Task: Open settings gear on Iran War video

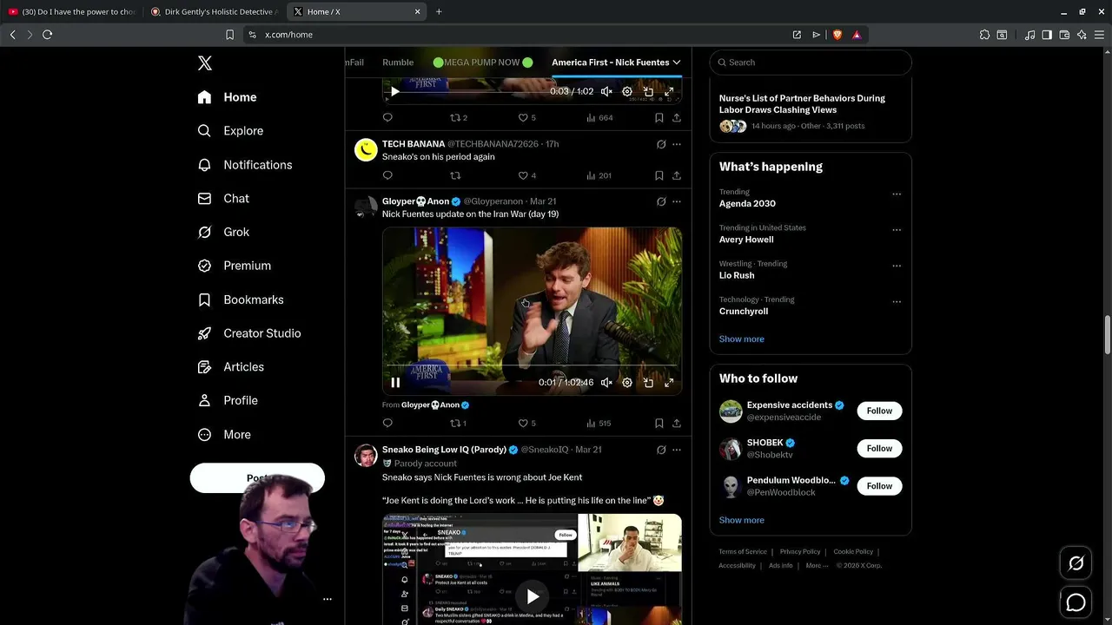Action: pos(627,383)
